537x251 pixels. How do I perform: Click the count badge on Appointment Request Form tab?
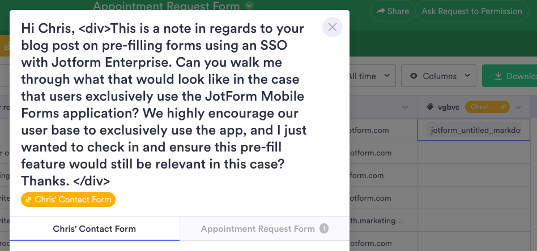[323, 229]
